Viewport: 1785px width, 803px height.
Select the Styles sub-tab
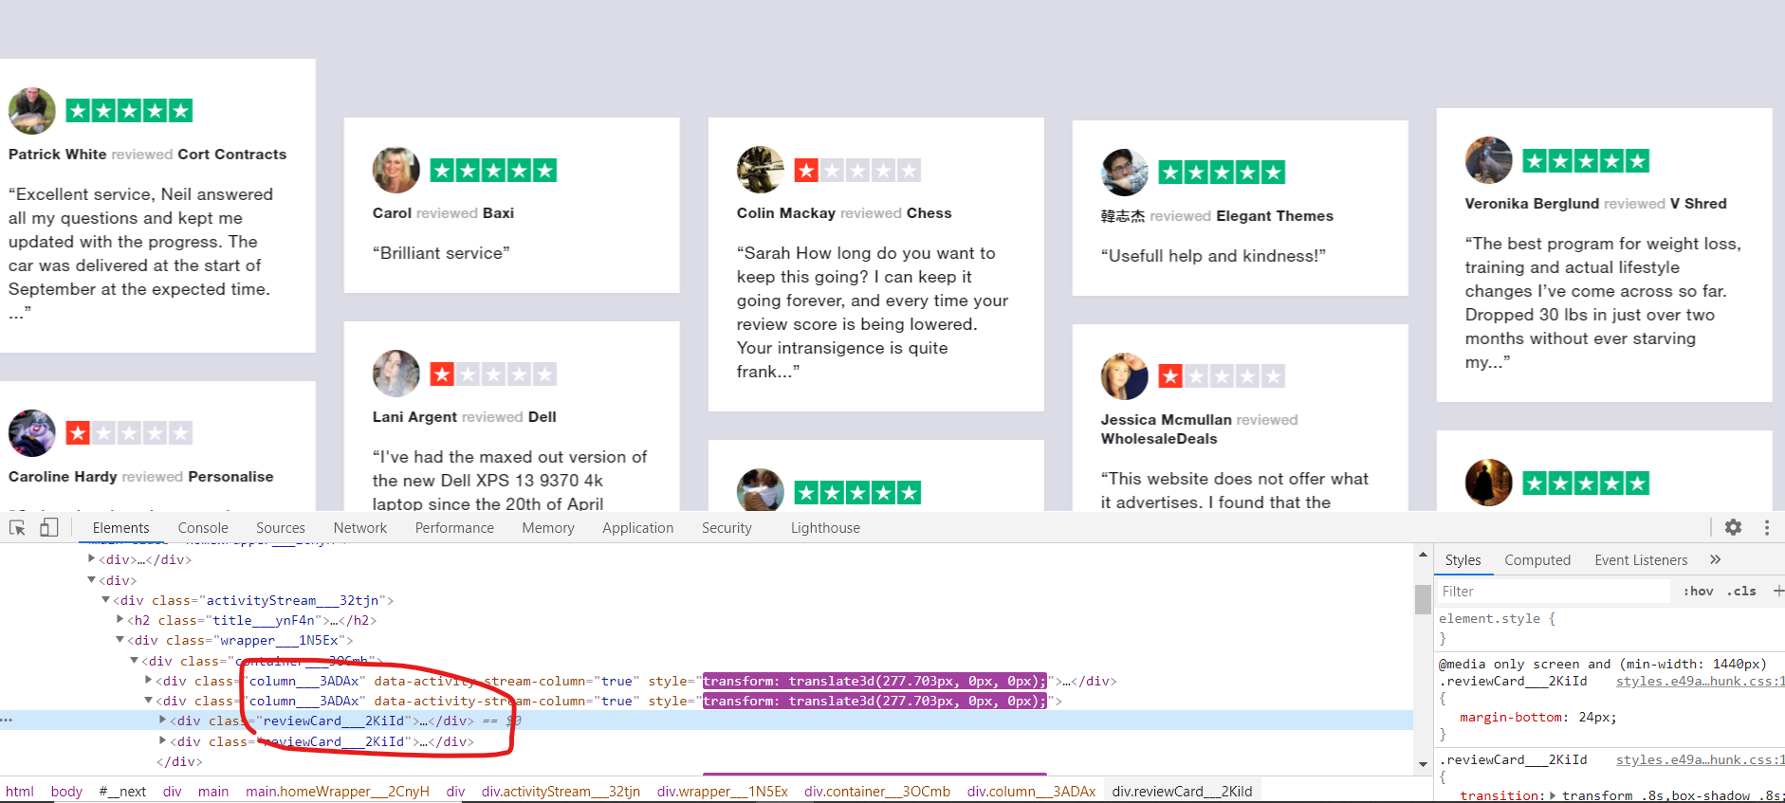(x=1463, y=560)
